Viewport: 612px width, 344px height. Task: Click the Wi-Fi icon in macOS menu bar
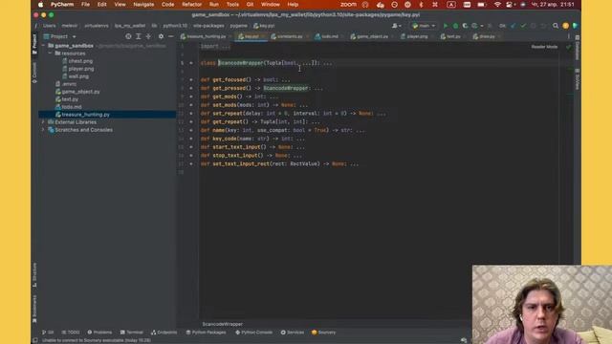pos(497,5)
